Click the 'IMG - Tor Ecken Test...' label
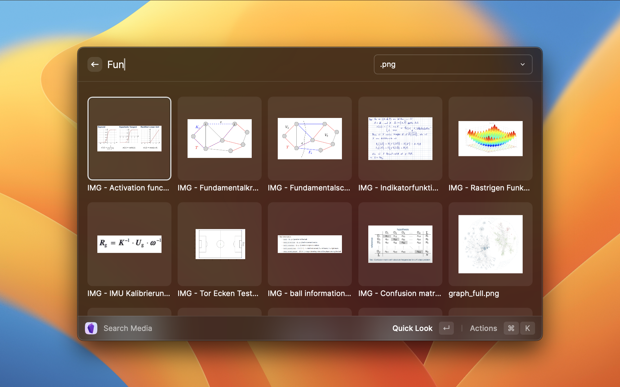 click(218, 294)
